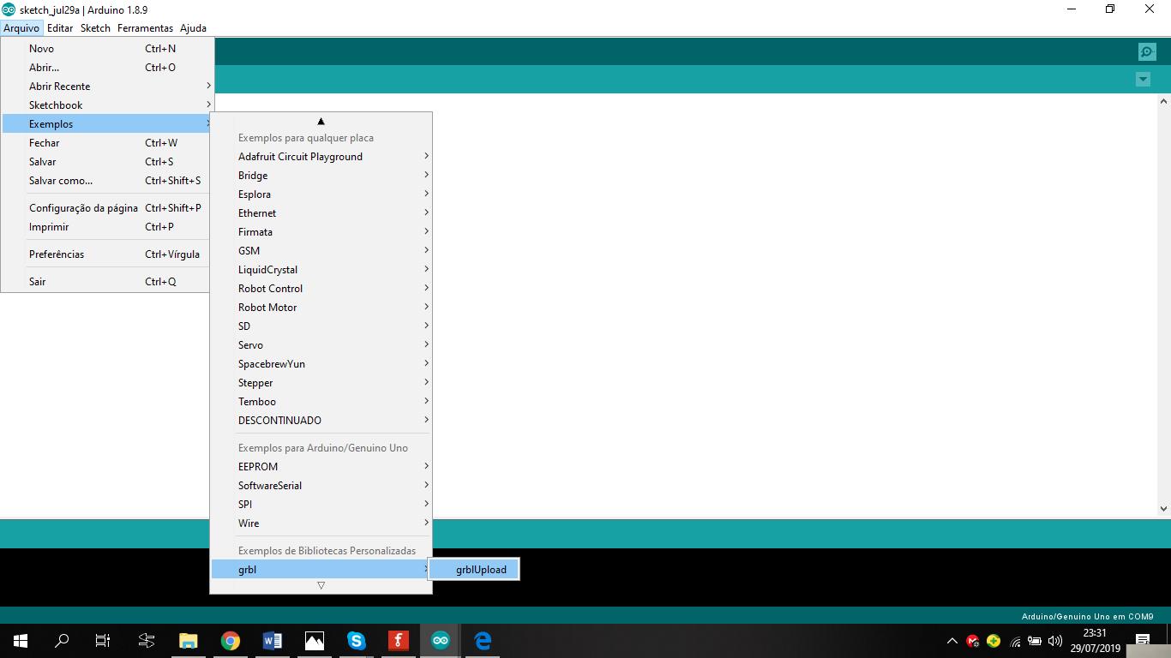Open Preferências from the menu
Screen dimensions: 1171x658
(107, 254)
